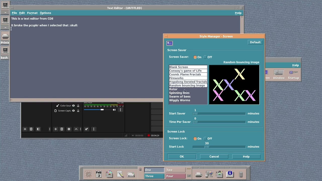322x181 pixels.
Task: Click the Start Saver minutes slider
Action: click(219, 114)
